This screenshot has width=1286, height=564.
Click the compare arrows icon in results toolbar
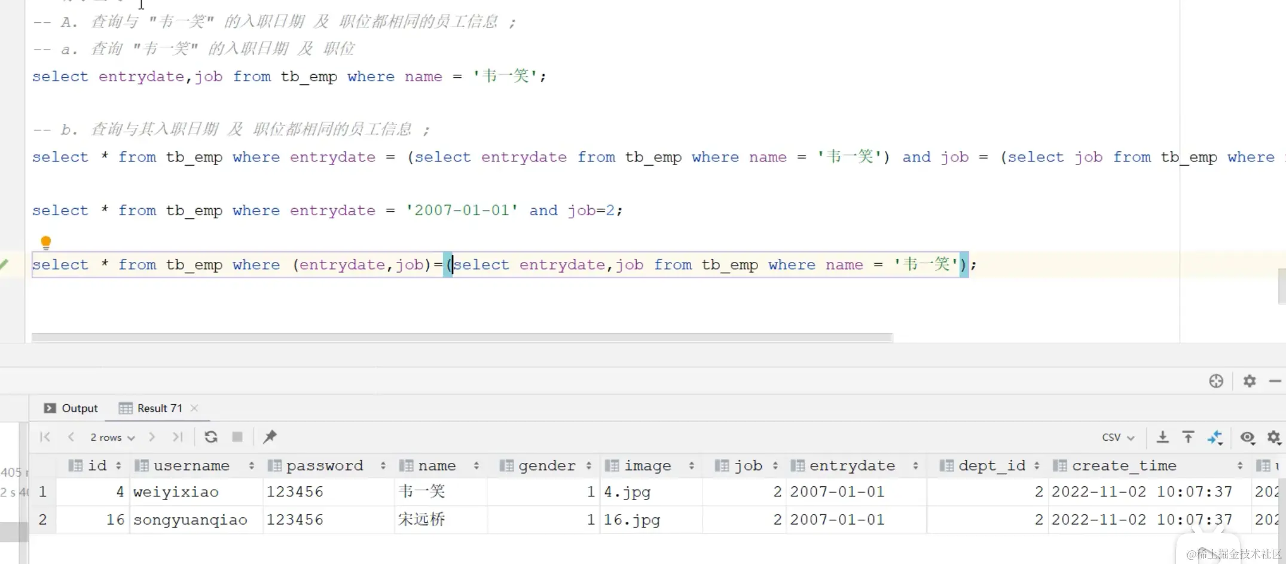[1215, 437]
